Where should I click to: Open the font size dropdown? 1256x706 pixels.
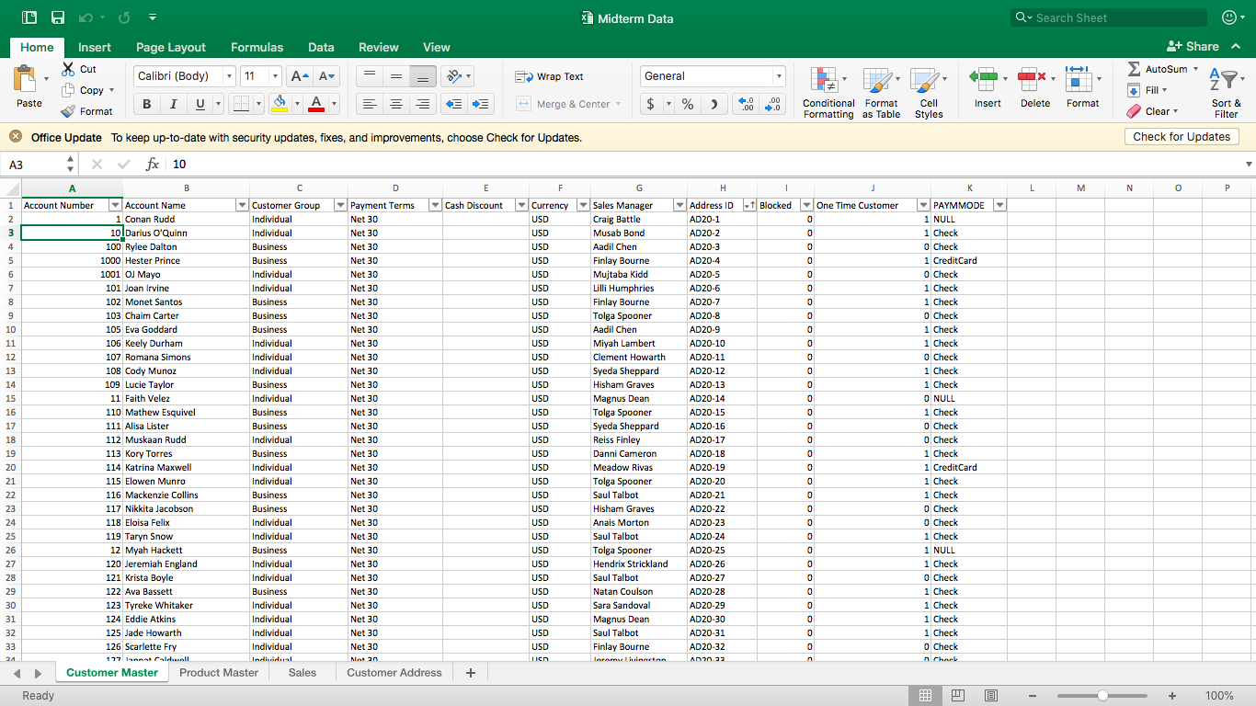(273, 75)
